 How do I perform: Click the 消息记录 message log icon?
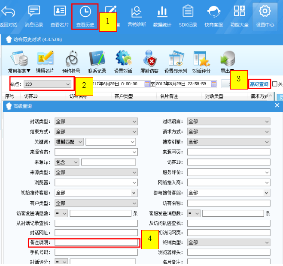click(x=34, y=16)
